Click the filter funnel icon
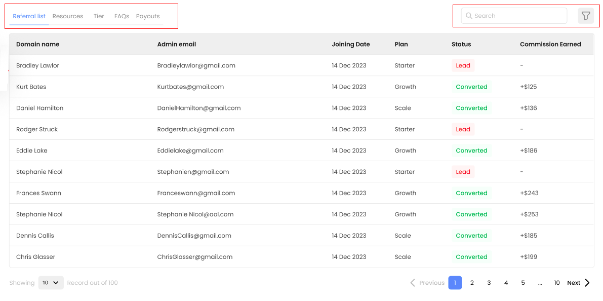Image resolution: width=603 pixels, height=301 pixels. (586, 16)
